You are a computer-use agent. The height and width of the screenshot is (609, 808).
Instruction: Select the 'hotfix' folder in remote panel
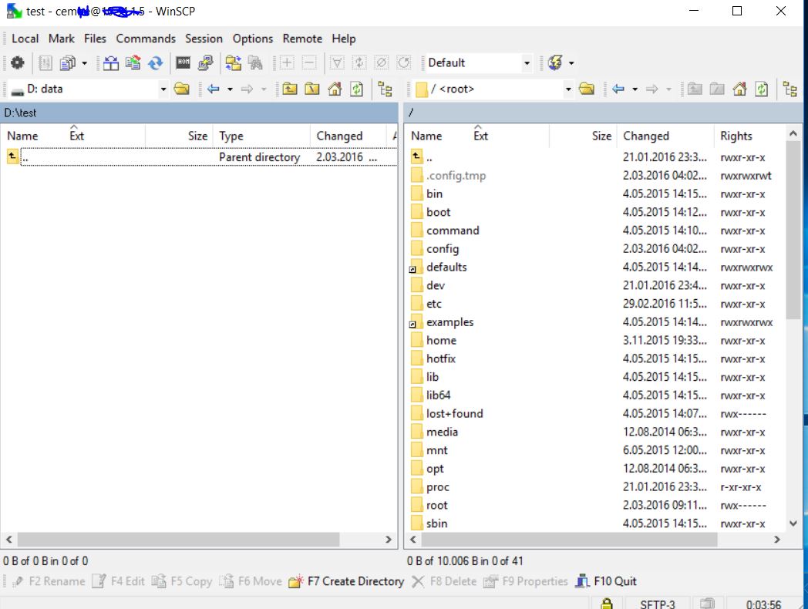tap(441, 359)
